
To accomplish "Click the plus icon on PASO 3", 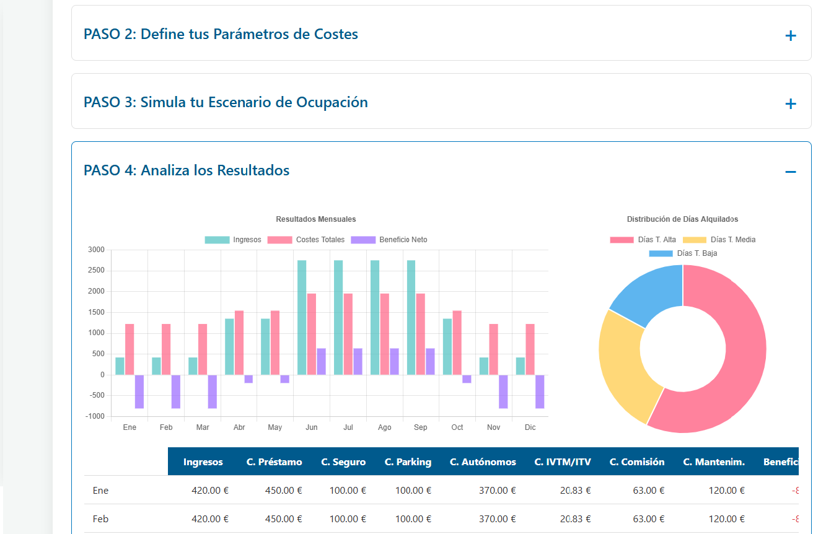I will 790,104.
